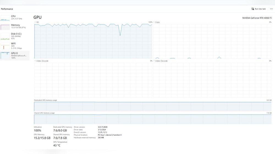Click the Disk 0 mini graph thumbnail
275x154 pixels.
pos(5,36)
